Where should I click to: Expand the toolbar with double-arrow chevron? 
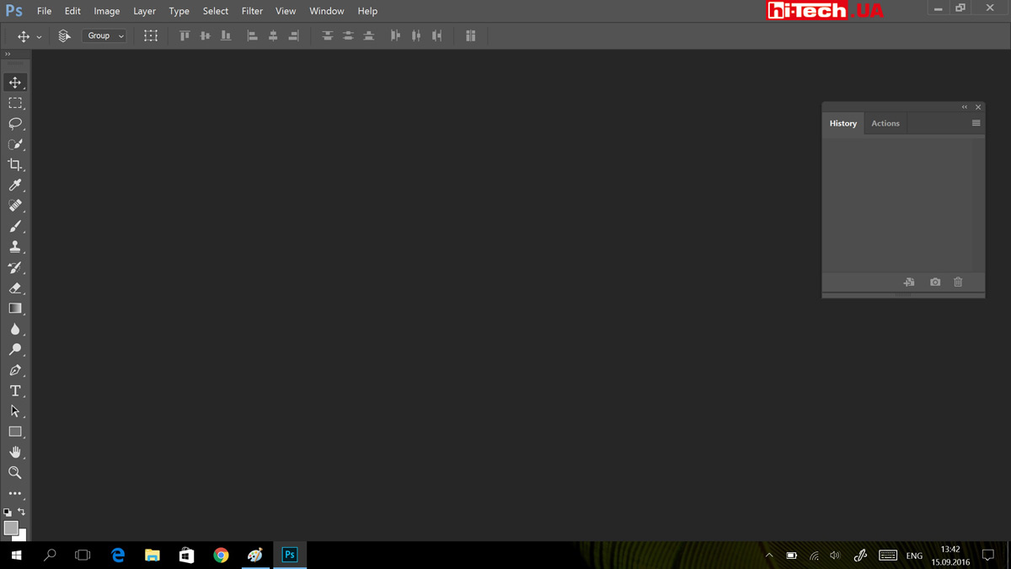tap(8, 54)
